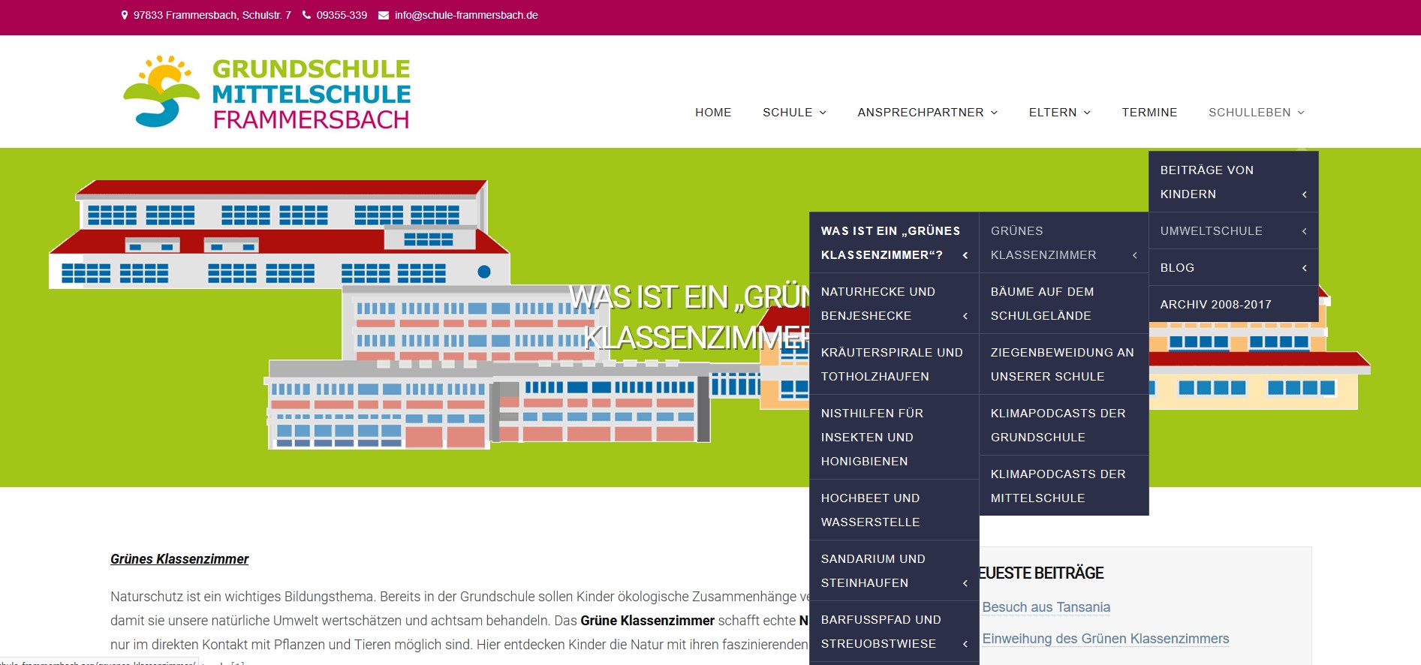Open the Besuch aus Tansania post link
Screen dimensions: 1421x665
coord(1046,607)
